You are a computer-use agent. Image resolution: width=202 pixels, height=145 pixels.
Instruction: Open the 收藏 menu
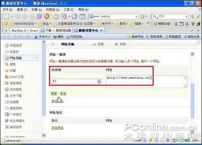[37, 10]
